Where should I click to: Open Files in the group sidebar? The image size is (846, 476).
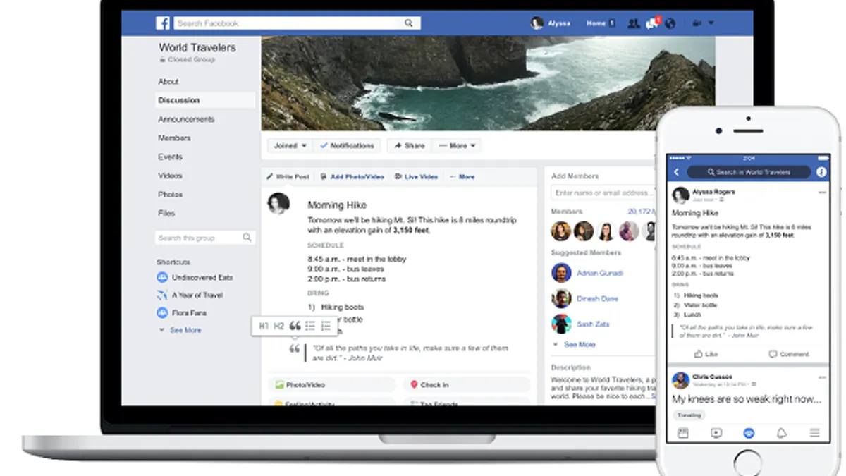click(x=166, y=213)
